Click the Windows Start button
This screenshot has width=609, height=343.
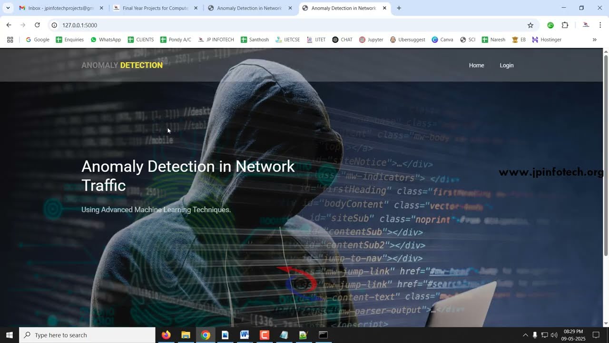(x=9, y=335)
